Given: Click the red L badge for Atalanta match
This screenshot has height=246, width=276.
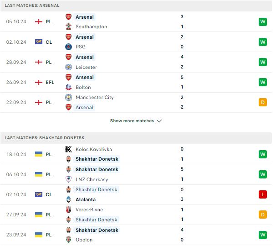Looking at the screenshot, I should (x=263, y=194).
